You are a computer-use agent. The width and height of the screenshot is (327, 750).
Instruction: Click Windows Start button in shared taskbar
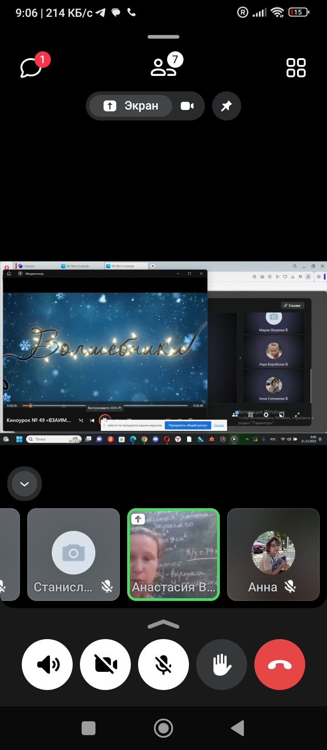tap(19, 440)
